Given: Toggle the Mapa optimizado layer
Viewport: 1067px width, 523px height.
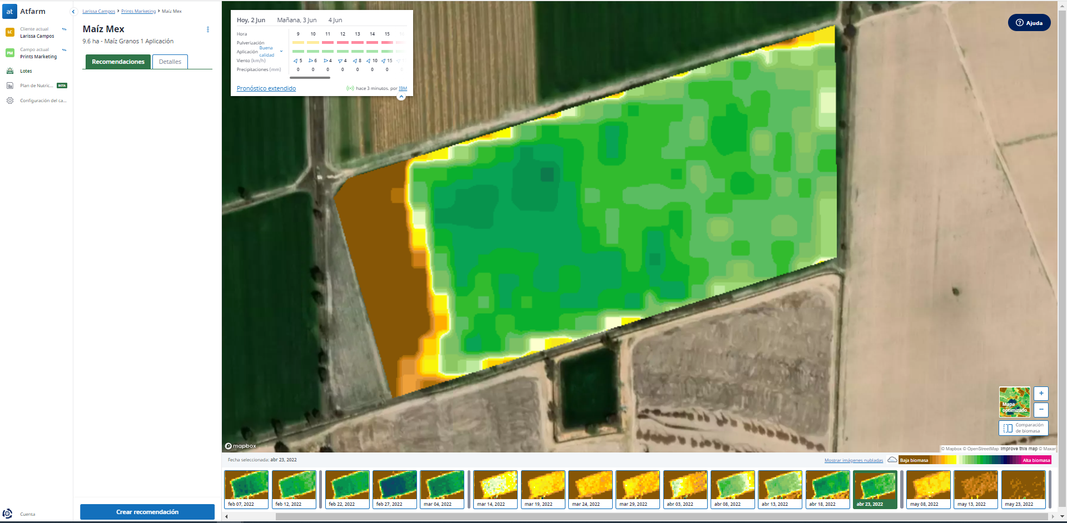Looking at the screenshot, I should coord(1014,402).
